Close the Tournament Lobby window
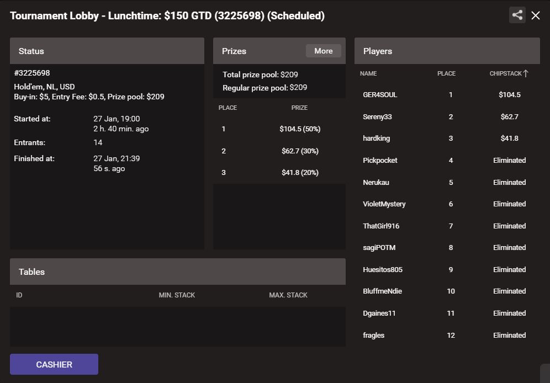The height and width of the screenshot is (383, 550). click(x=535, y=15)
